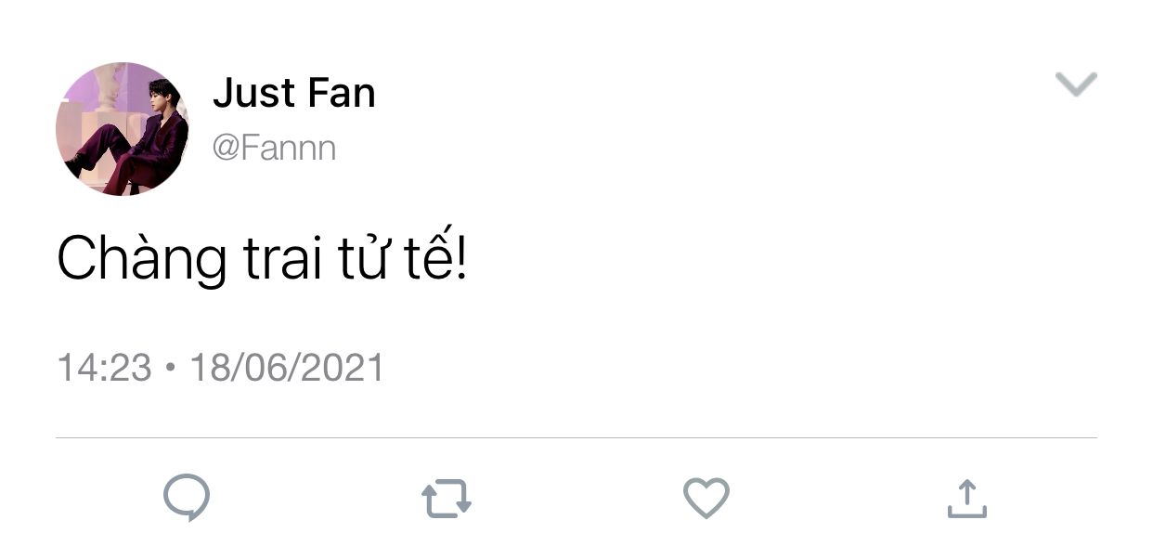Image resolution: width=1153 pixels, height=546 pixels.
Task: Click the word "tử" in the tweet
Action: [360, 258]
